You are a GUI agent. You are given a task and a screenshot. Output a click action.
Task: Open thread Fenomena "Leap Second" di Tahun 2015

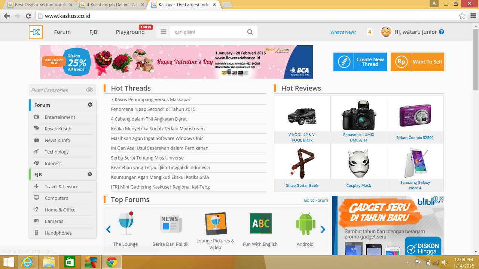click(153, 109)
